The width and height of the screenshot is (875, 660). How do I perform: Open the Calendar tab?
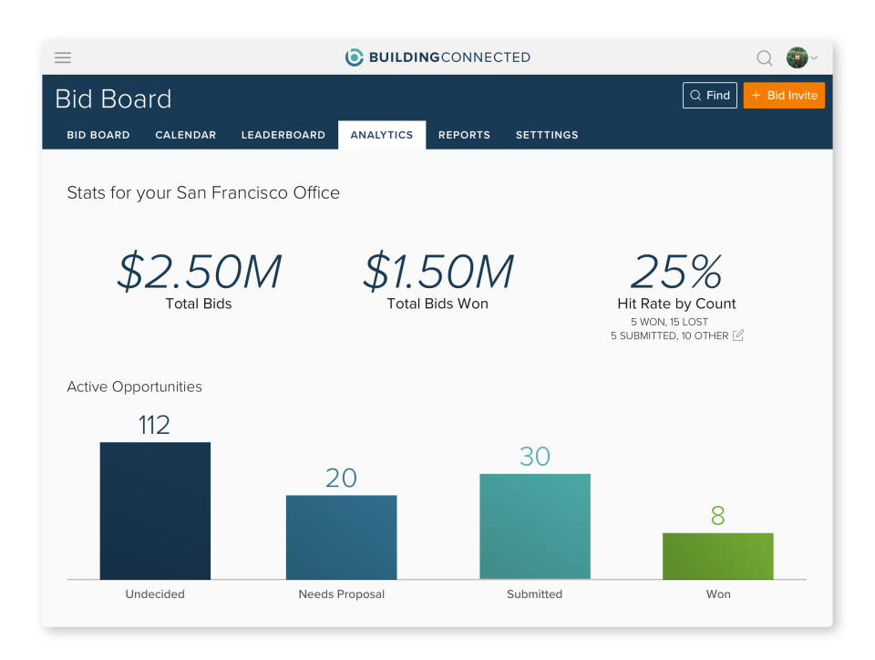click(x=185, y=134)
